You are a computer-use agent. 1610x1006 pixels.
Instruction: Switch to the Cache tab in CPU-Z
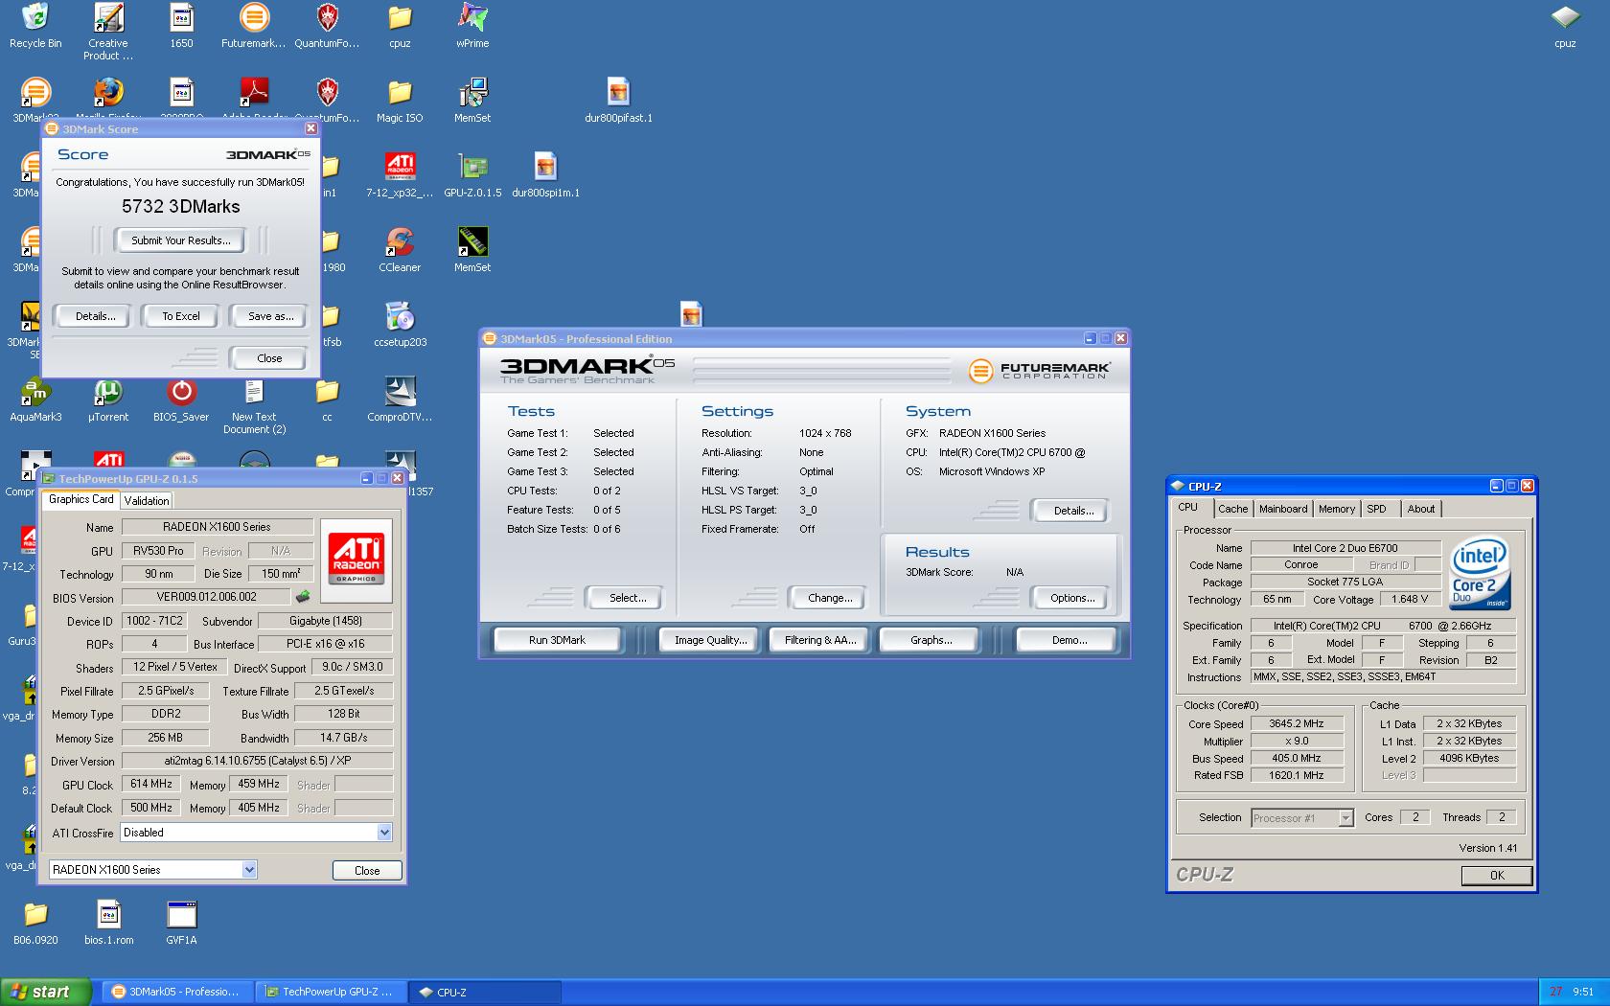[x=1232, y=510]
